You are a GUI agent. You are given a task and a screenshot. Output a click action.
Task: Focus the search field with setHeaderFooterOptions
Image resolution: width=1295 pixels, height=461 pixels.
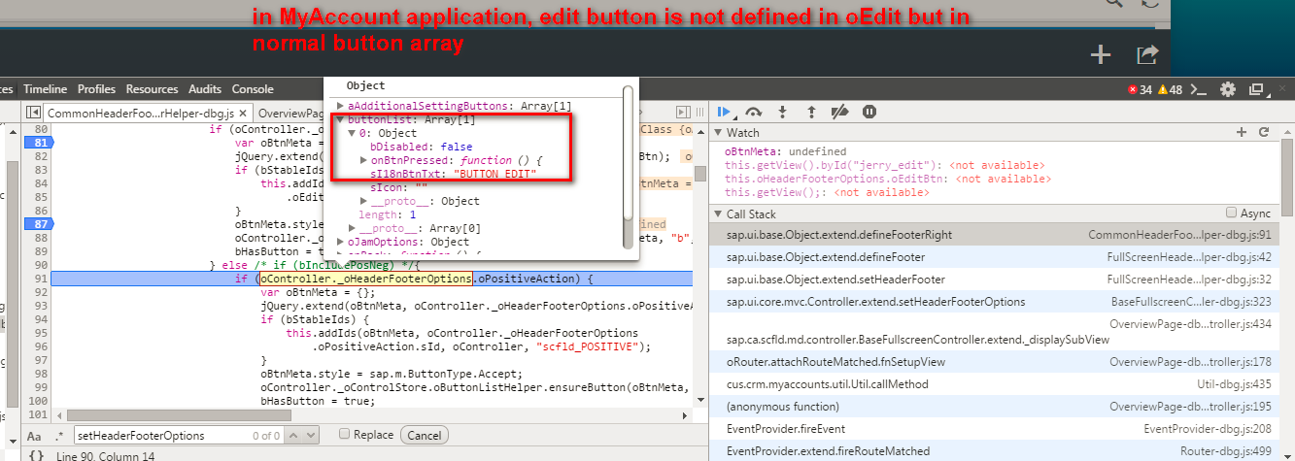(x=180, y=436)
